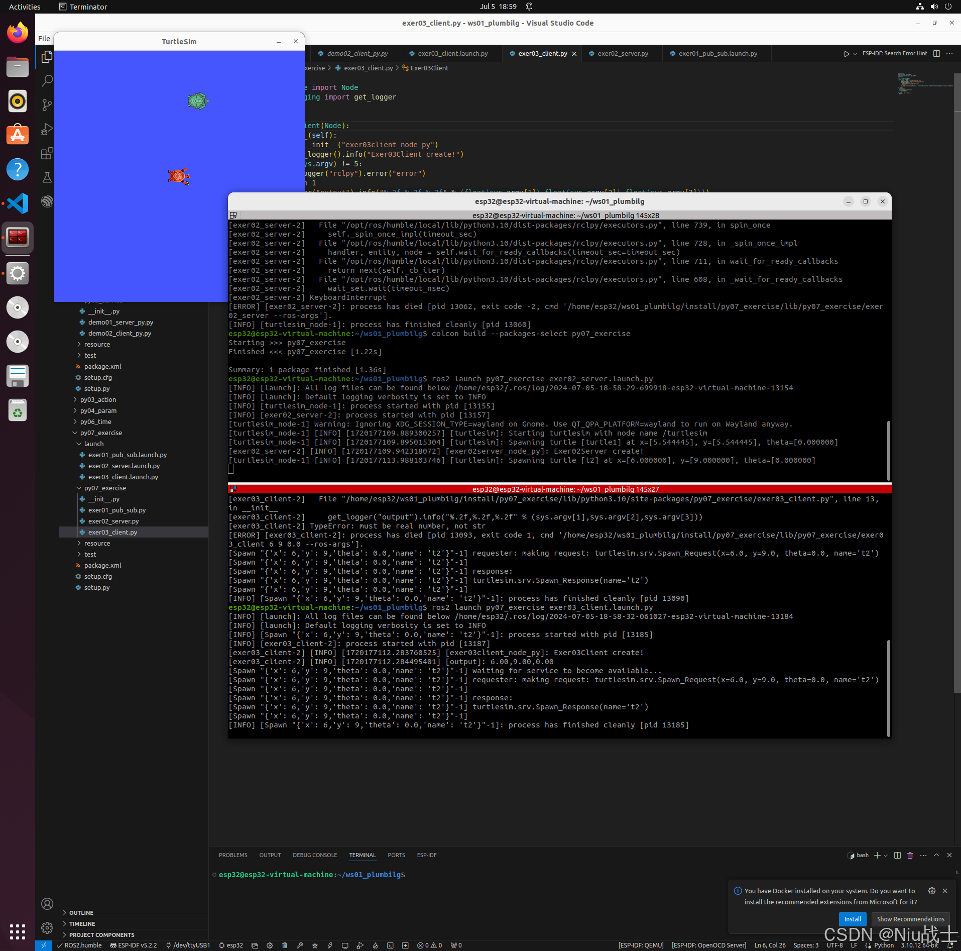Click Install in the Docker notification
This screenshot has width=961, height=951.
click(x=853, y=919)
